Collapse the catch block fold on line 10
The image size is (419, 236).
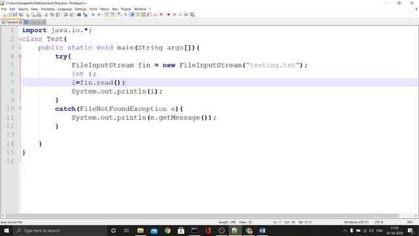(x=20, y=109)
